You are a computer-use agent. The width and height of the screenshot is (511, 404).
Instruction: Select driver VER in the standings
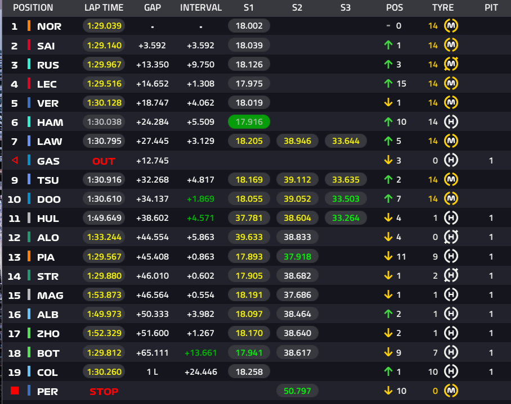(48, 103)
